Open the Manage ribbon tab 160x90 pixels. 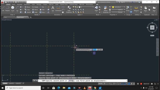39,4
